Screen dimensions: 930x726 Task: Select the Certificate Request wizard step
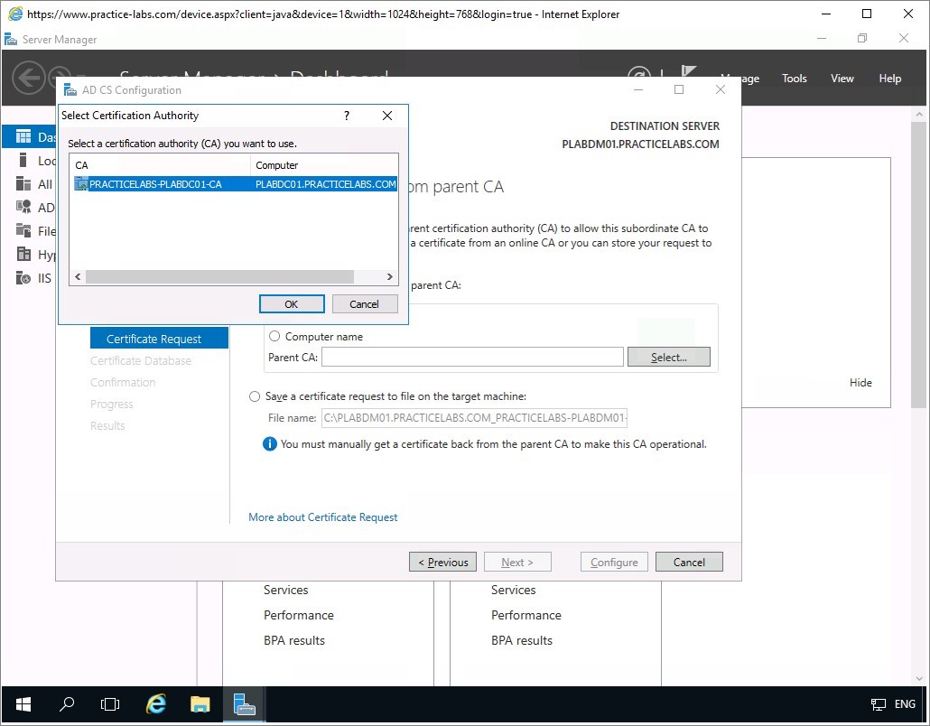pos(159,338)
